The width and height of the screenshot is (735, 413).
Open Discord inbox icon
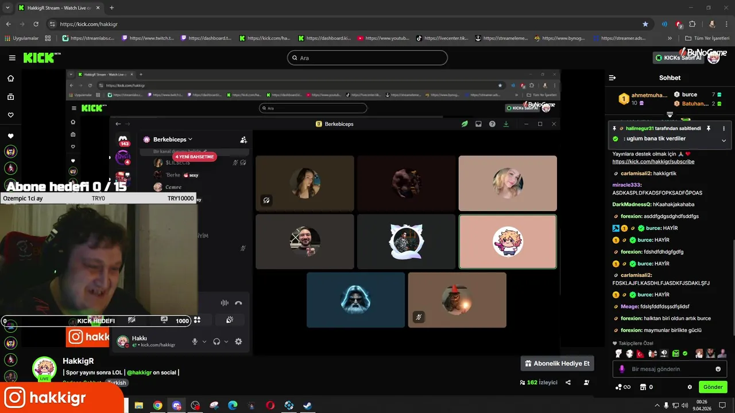tap(478, 124)
